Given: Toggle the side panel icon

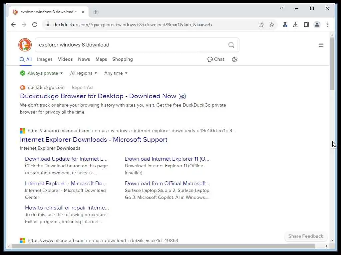Looking at the screenshot, I should coord(306,25).
